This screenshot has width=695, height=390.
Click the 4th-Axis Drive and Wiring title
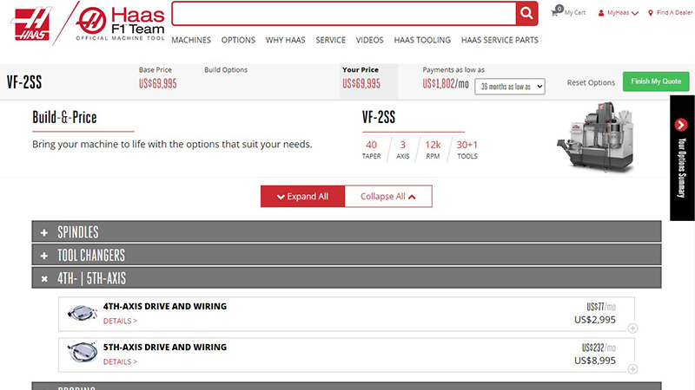pyautogui.click(x=165, y=306)
